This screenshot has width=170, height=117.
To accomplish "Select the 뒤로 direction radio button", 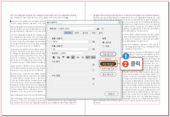I will point(103,46).
